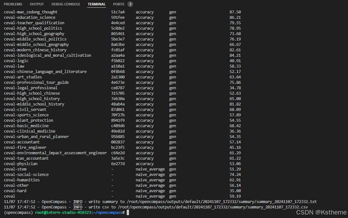Select the DEBUG CONSOLE tab
This screenshot has height=218, width=348.
(x=66, y=4)
